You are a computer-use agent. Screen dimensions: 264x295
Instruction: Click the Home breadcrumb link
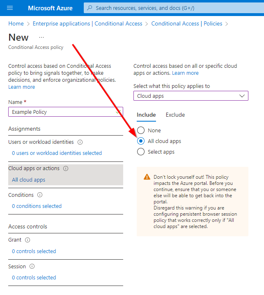(x=16, y=24)
